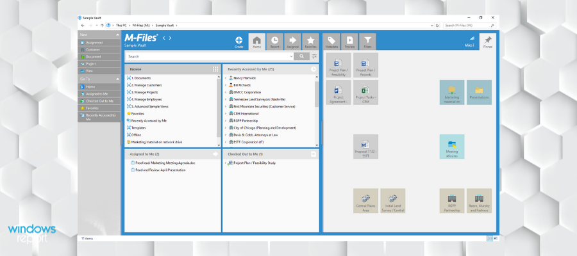The height and width of the screenshot is (256, 577).
Task: Create new Assignment from task pane
Action: pos(99,43)
